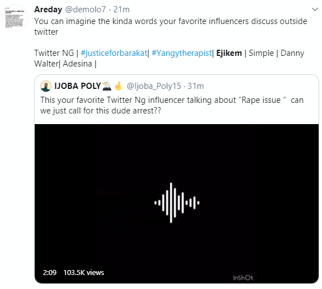Click the InShOt watermark logo
Viewport: 322px width, 289px height.
tap(243, 278)
